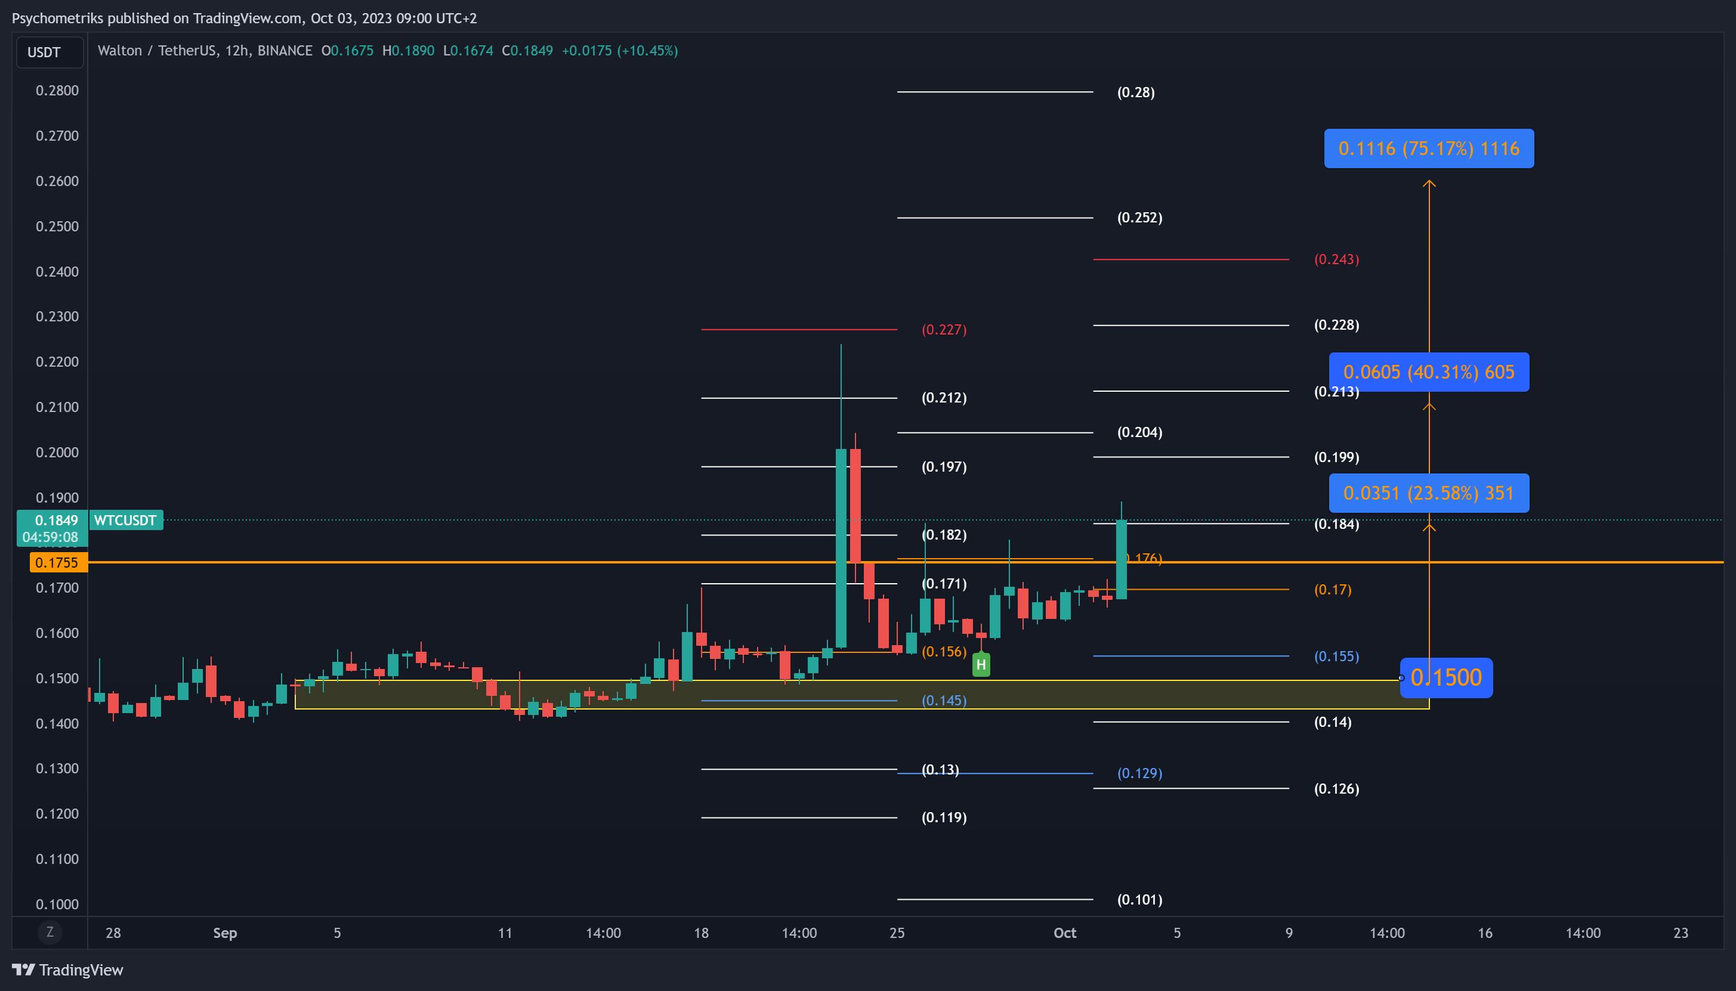This screenshot has height=991, width=1736.
Task: Click the TradingView logo
Action: [67, 969]
